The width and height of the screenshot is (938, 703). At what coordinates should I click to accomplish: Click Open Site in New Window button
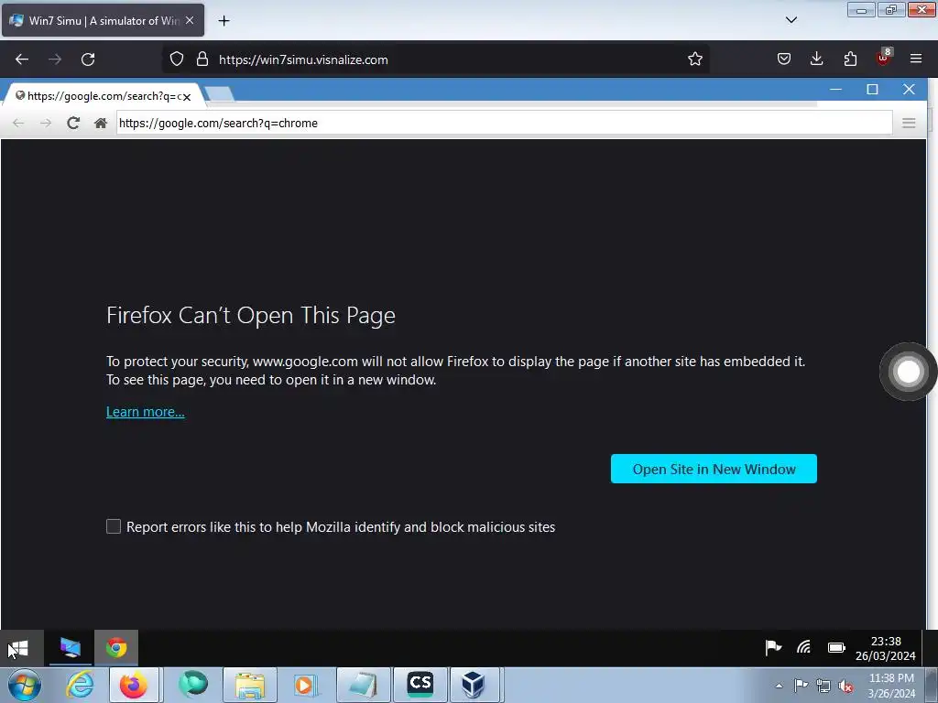pos(714,470)
